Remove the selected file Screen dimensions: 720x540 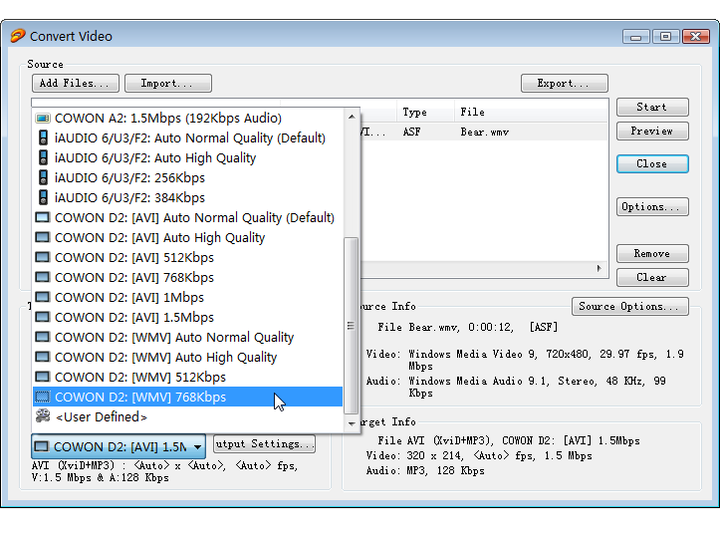coord(652,254)
